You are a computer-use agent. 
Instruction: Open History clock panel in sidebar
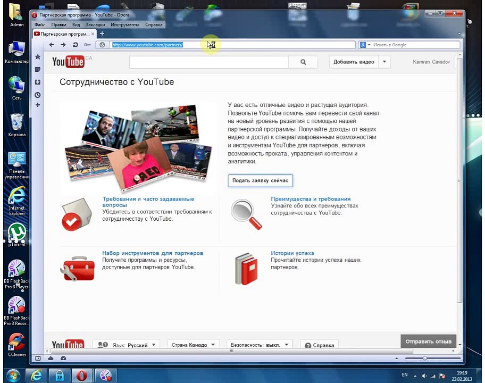click(38, 95)
